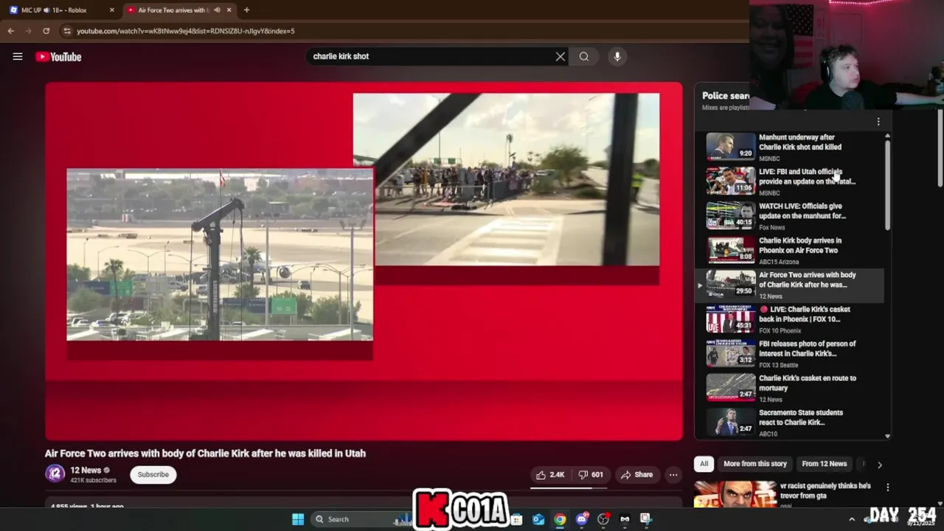Close the YouTube Air Force Two tab
The height and width of the screenshot is (531, 944).
[x=229, y=10]
